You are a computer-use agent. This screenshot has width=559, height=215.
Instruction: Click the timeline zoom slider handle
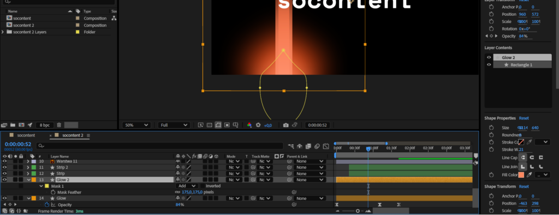coord(358,211)
